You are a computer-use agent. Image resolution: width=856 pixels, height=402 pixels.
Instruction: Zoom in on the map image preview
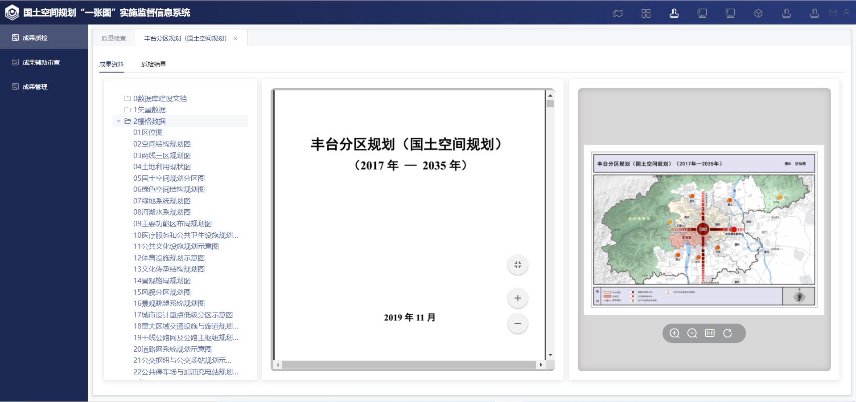pos(675,333)
